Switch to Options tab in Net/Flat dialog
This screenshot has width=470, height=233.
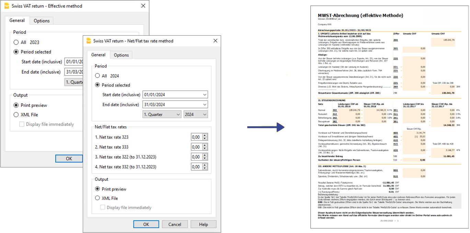coord(121,55)
